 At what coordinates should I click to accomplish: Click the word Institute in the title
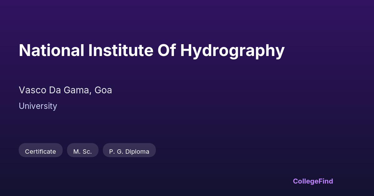click(x=121, y=50)
